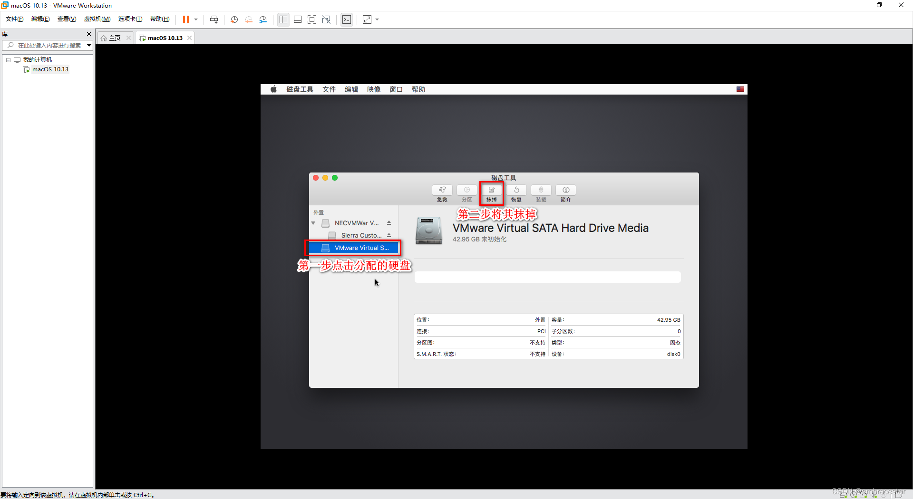This screenshot has width=913, height=499.
Task: Open the macOS 帮助 menu
Action: pyautogui.click(x=418, y=89)
